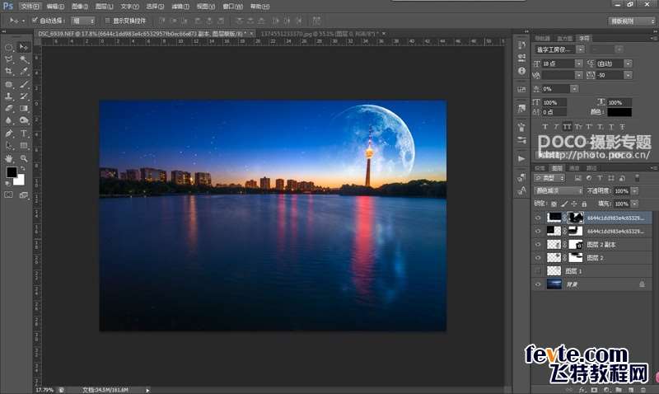This screenshot has height=394, width=659.
Task: Open the tracking -50 dropdown
Action: tap(628, 75)
